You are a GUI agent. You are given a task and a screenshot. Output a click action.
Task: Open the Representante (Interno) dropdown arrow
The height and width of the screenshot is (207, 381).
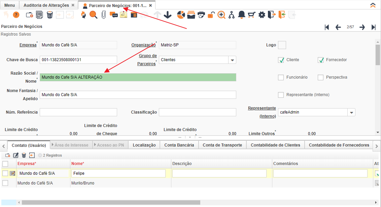point(351,112)
